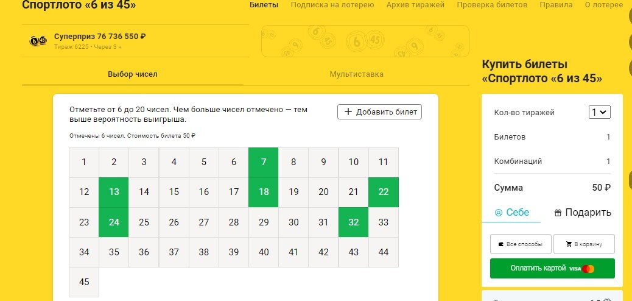
Task: Click the Сумма 50 ₽ value
Action: point(602,188)
